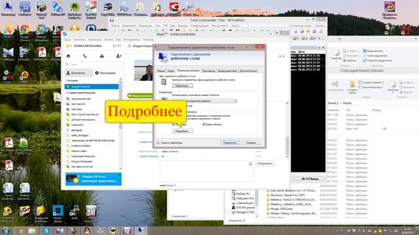Screen dimensions: 419x235
Task: Switch to Общие tab in RDP dialog
Action: point(161,71)
